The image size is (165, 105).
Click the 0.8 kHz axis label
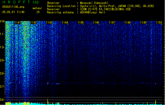pyautogui.click(x=2, y=73)
